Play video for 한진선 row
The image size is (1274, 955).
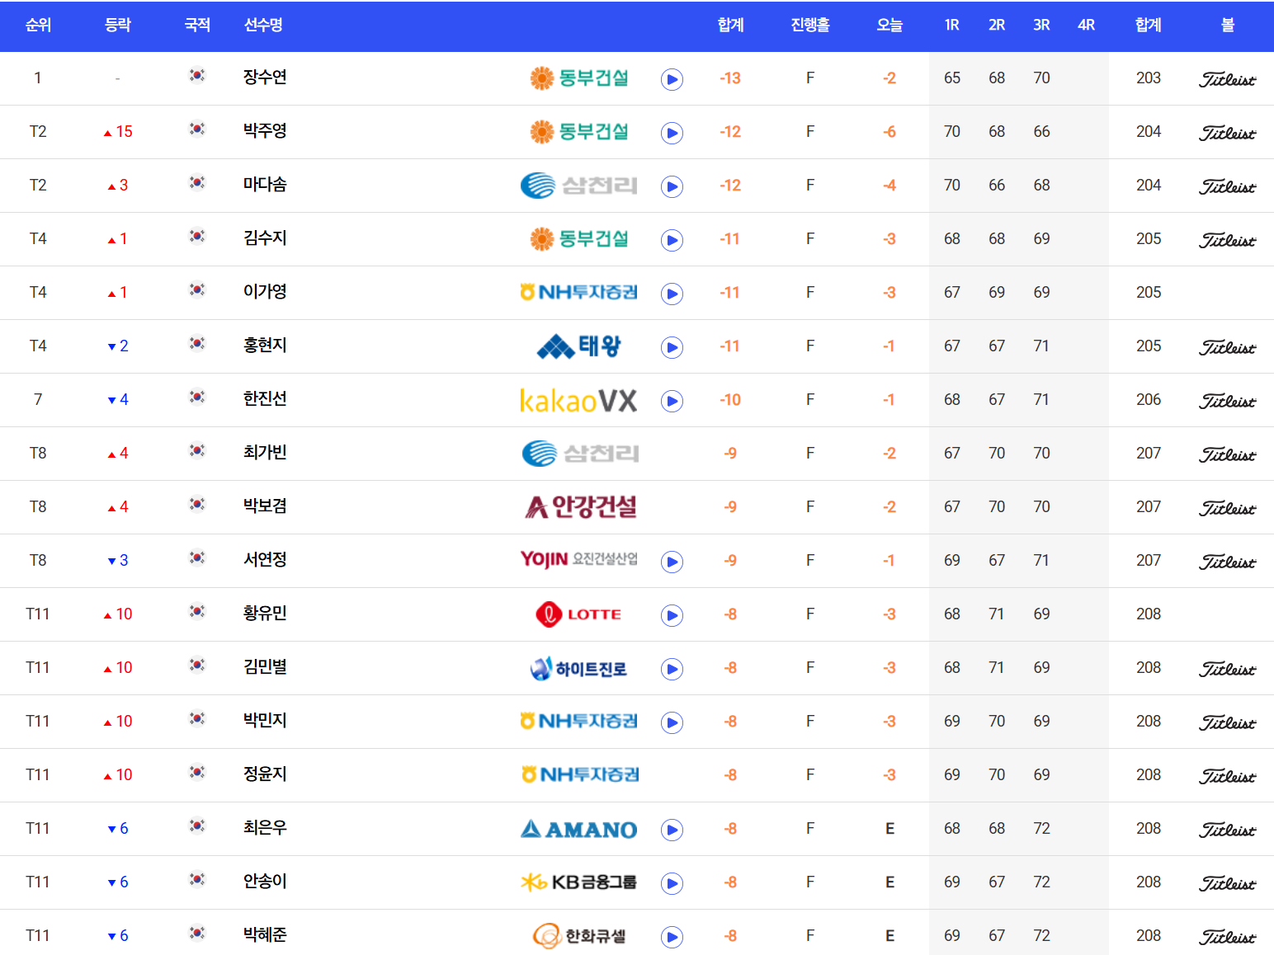(672, 401)
